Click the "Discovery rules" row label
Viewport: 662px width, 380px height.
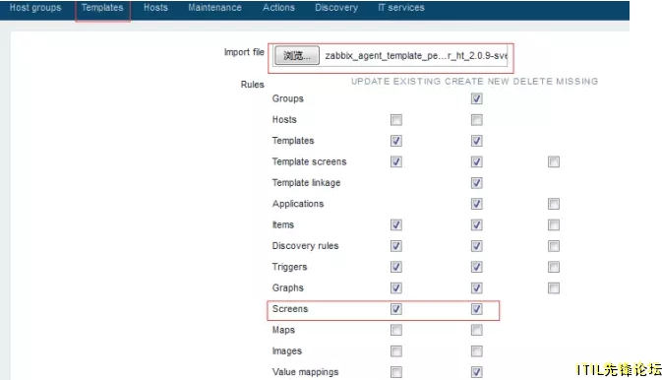305,246
